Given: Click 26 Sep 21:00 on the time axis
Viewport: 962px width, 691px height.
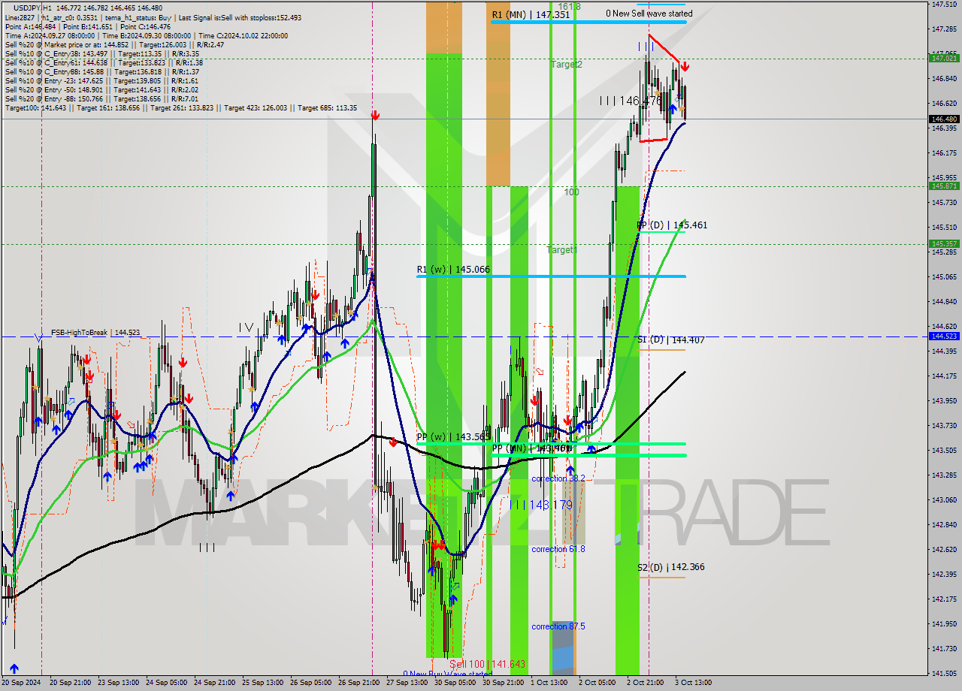Looking at the screenshot, I should coord(358,683).
